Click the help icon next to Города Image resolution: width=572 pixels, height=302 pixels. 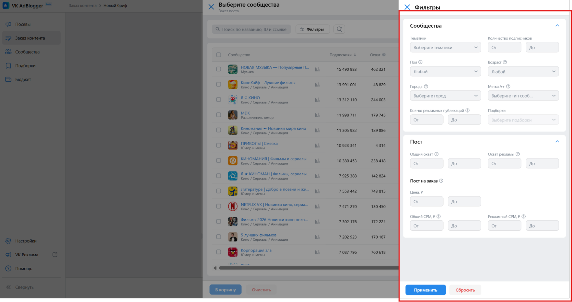(426, 86)
